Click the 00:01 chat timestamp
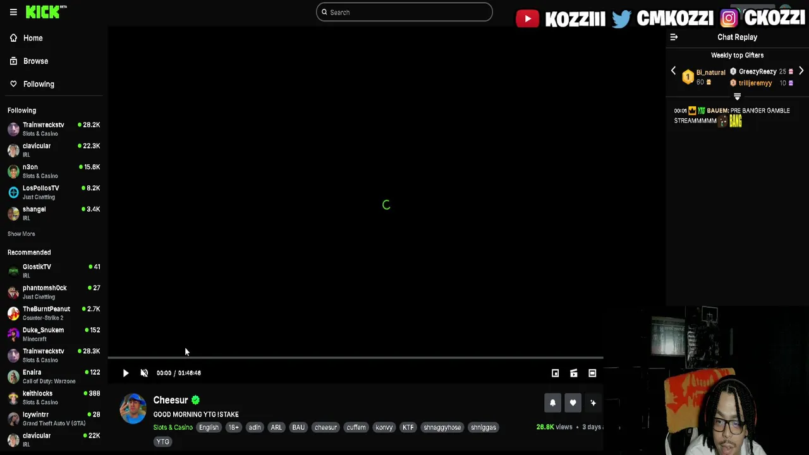809x455 pixels. click(x=680, y=111)
